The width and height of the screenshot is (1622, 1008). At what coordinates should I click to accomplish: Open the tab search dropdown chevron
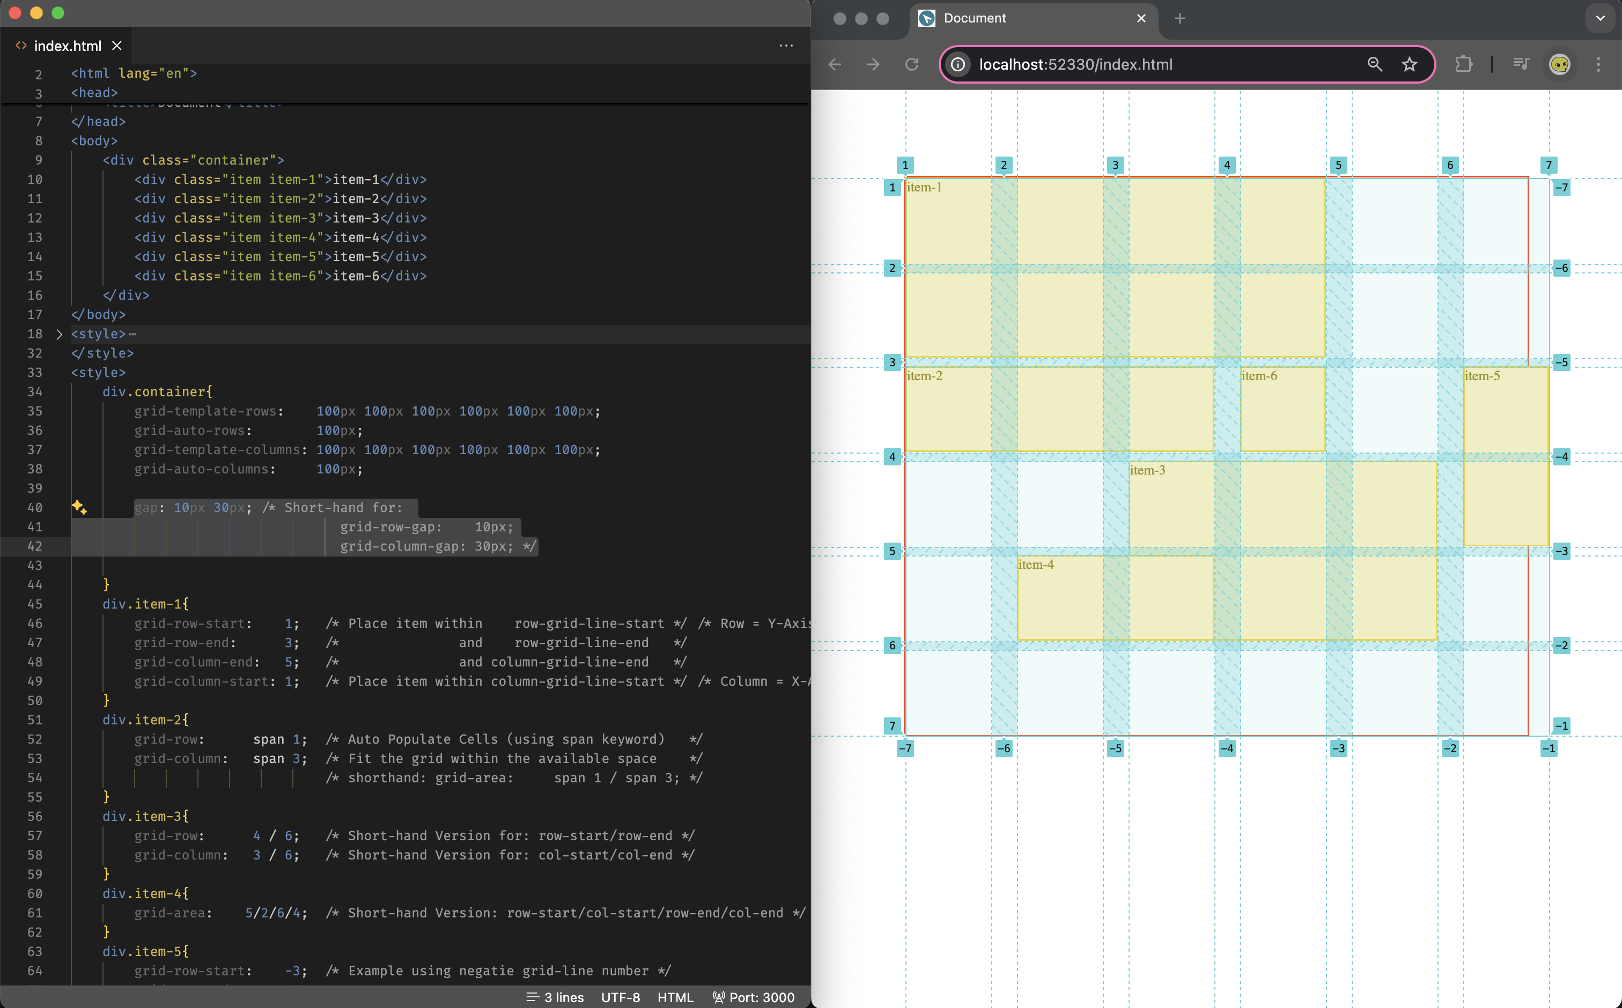pos(1600,19)
